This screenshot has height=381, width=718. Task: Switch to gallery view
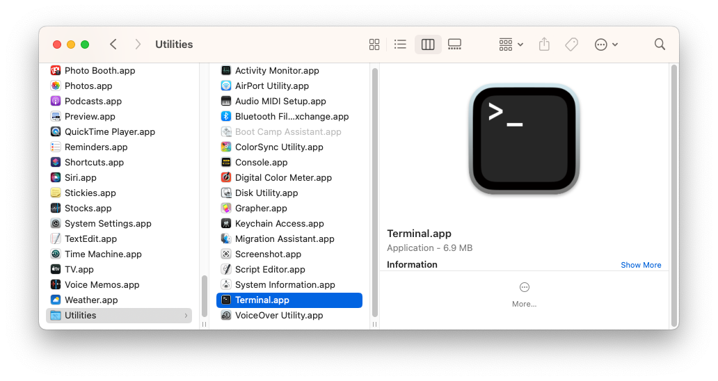point(454,44)
